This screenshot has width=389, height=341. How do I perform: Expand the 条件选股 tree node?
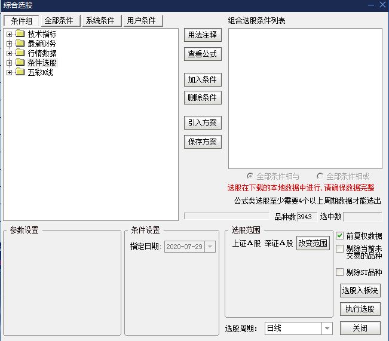coord(9,63)
